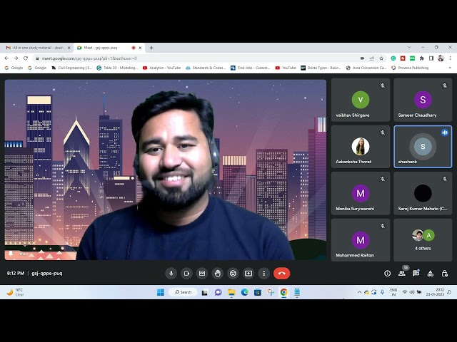Viewport: 457px width, 342px height.
Task: Open the 4 others tile
Action: coord(423,240)
